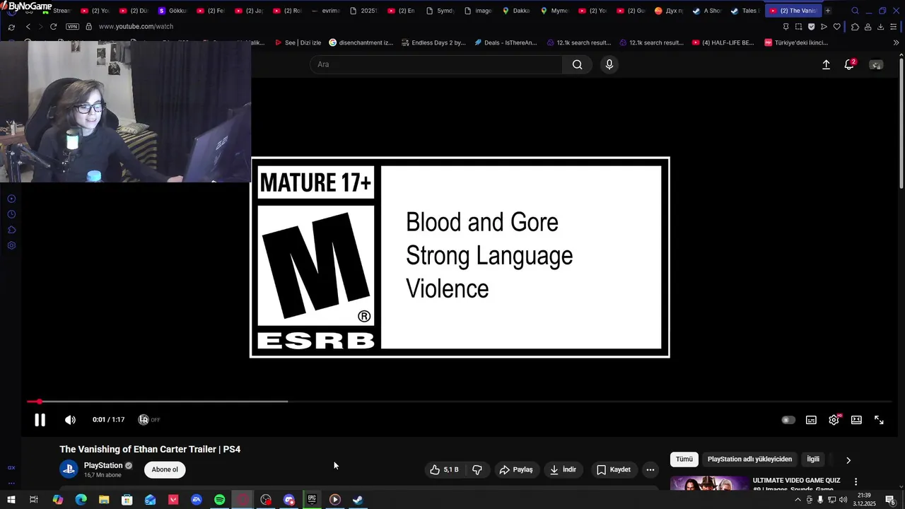Screen dimensions: 905x509
Task: Switch to the Tales browser tab
Action: point(745,11)
